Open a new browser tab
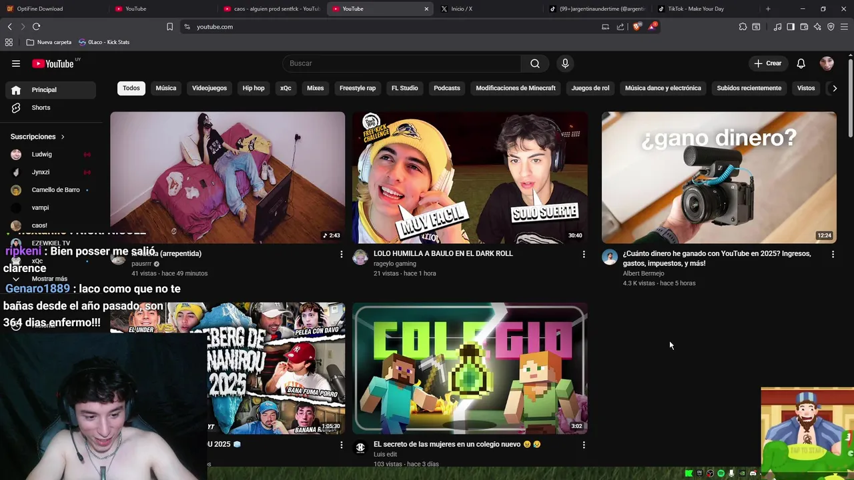854x480 pixels. [768, 9]
